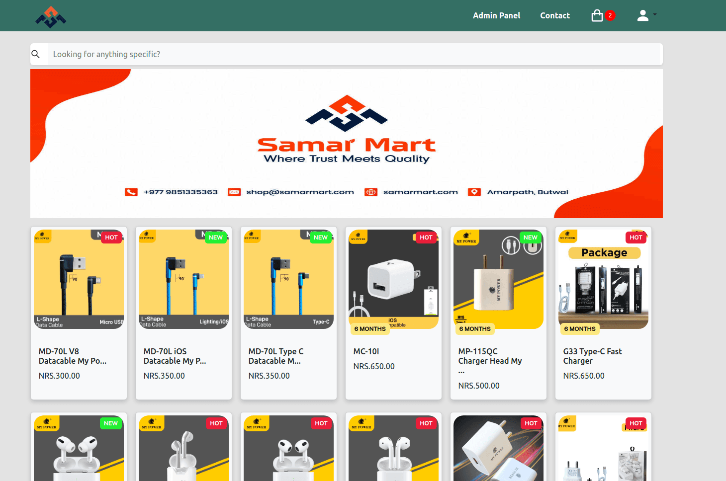Click the location pin icon beside Amarpath, Butwal

click(x=474, y=192)
